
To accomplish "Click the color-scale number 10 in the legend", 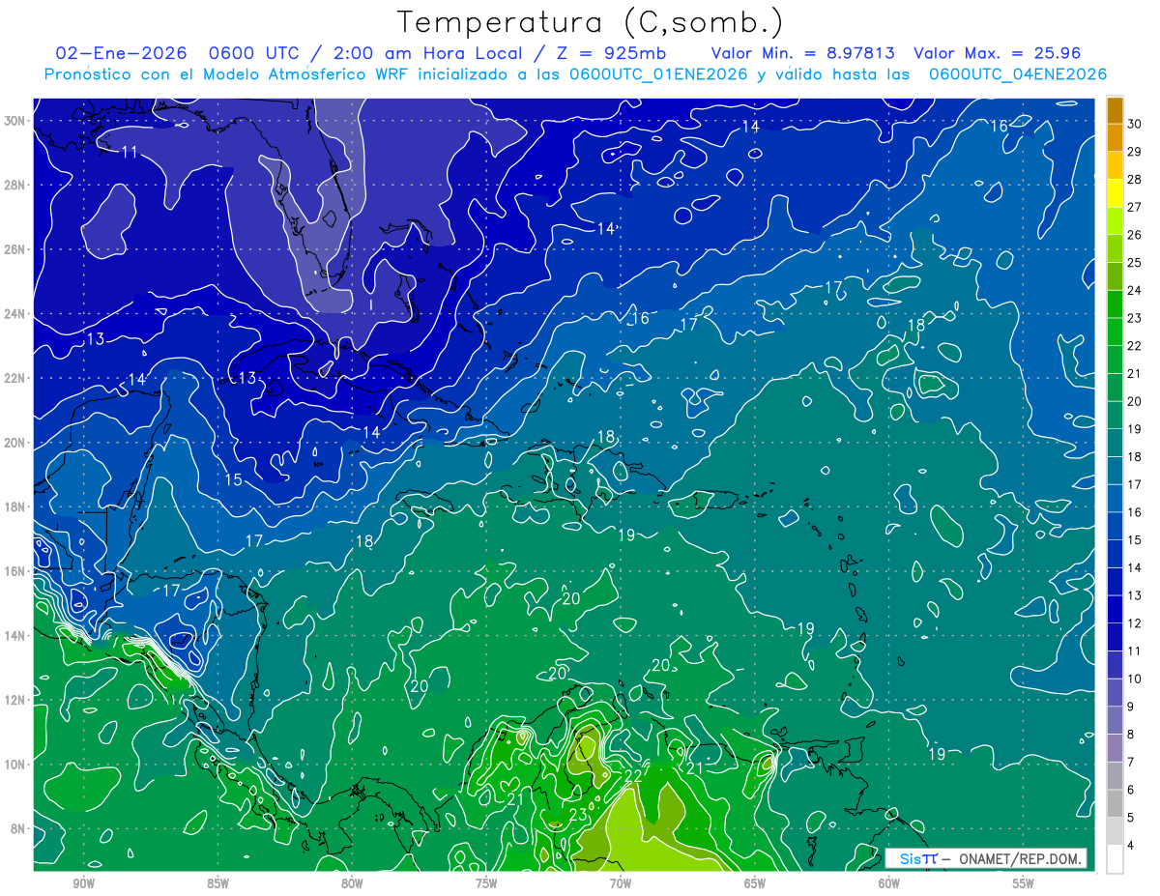I will tap(1136, 679).
